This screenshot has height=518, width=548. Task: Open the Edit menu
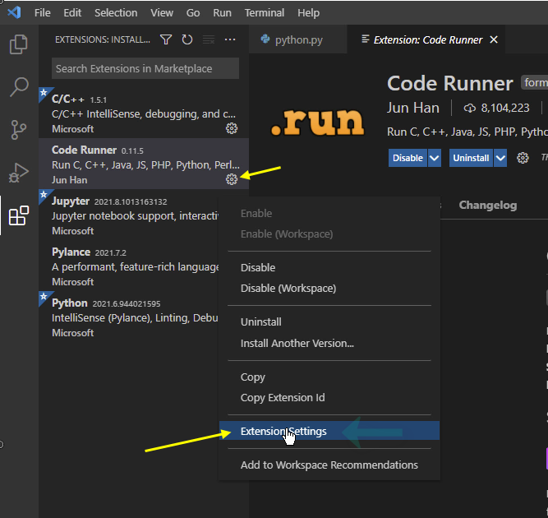click(x=72, y=13)
